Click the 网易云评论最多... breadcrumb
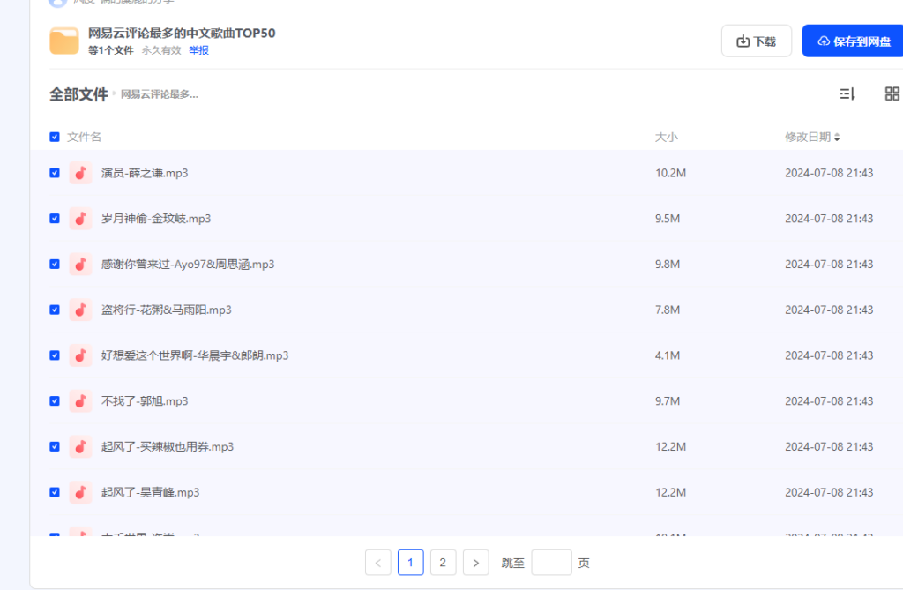 [x=160, y=94]
